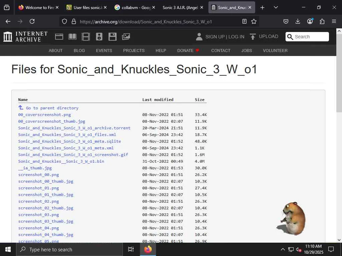The width and height of the screenshot is (342, 256).
Task: Open the Firefox hamburger menu
Action: [334, 21]
